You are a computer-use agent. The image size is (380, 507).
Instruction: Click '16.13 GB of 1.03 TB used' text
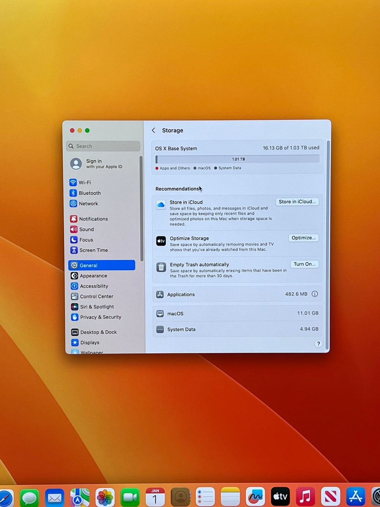291,148
